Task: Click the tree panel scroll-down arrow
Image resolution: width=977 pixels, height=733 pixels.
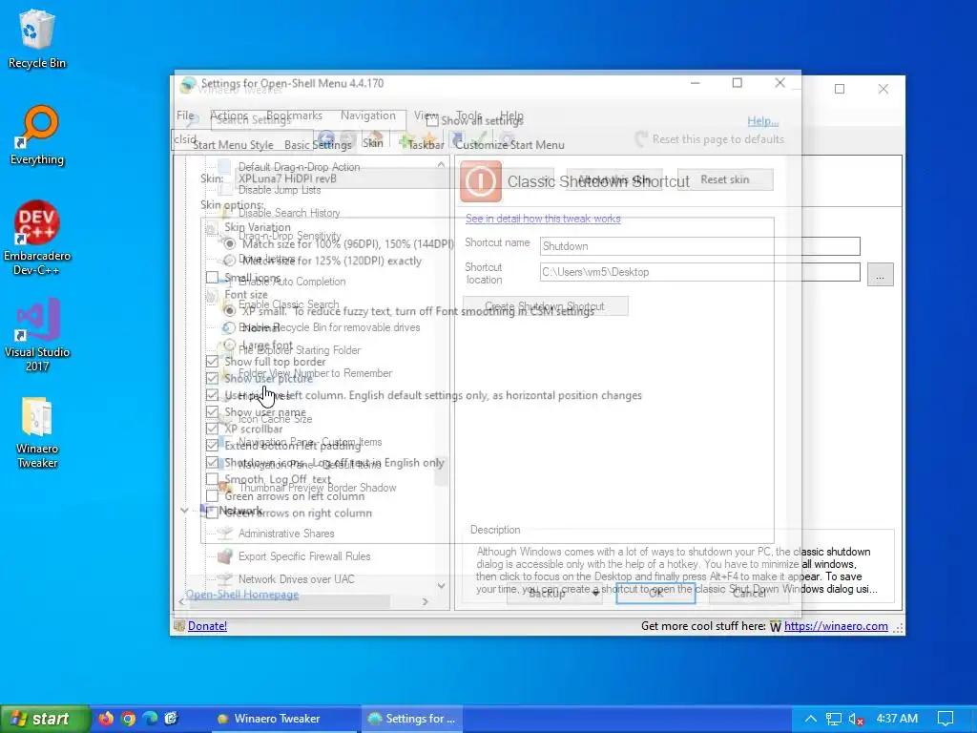Action: [x=441, y=586]
